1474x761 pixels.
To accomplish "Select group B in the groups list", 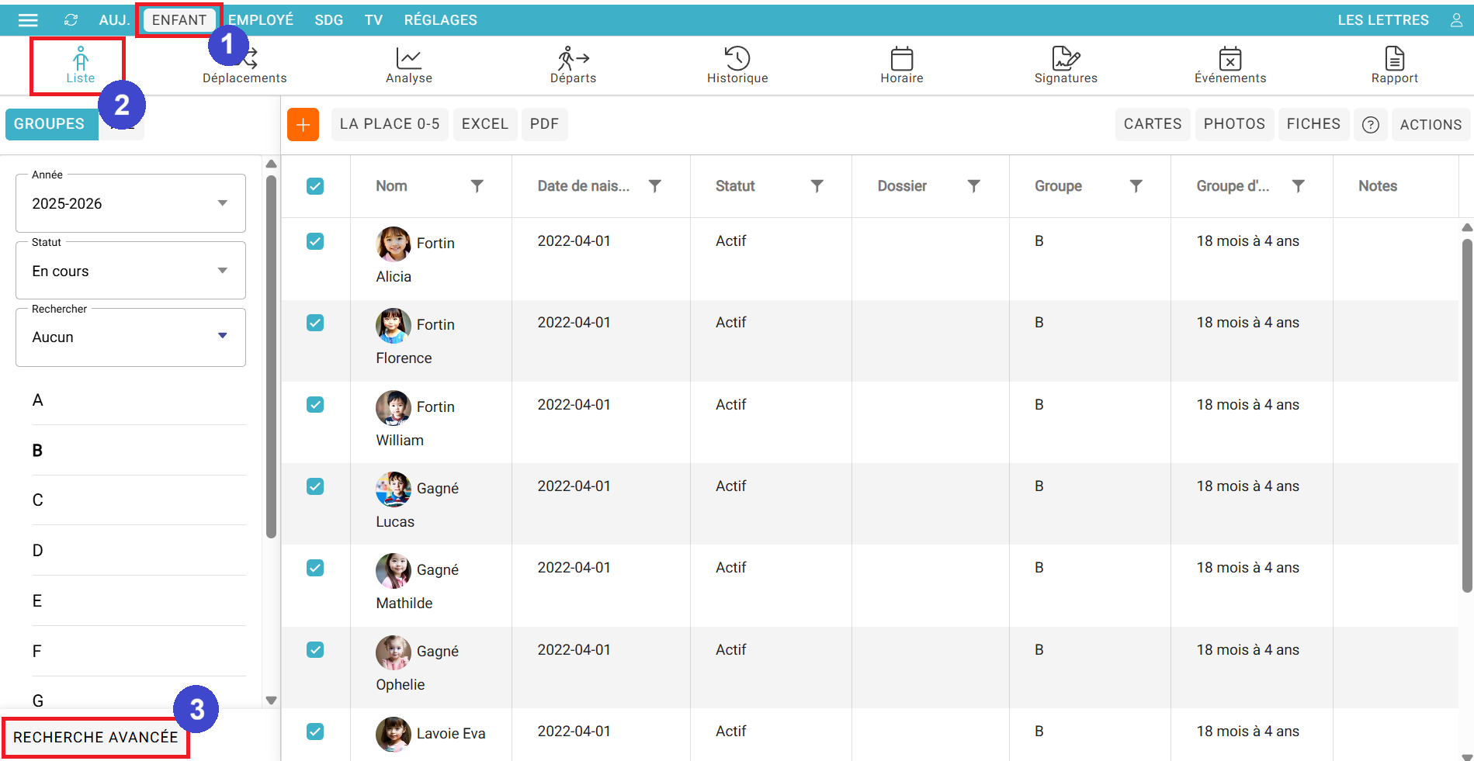I will 37,451.
